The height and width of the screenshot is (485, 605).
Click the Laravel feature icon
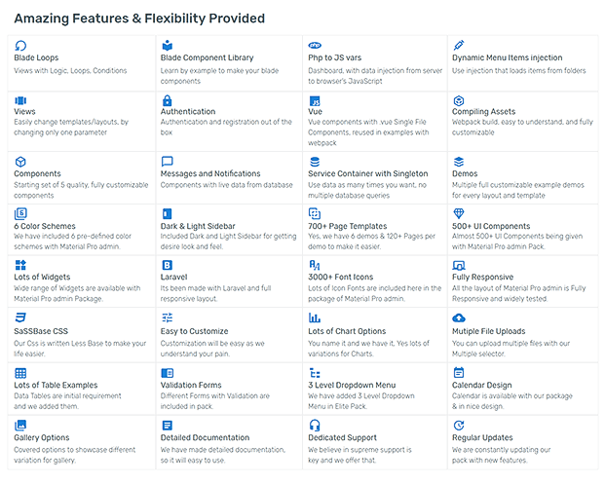pyautogui.click(x=167, y=265)
